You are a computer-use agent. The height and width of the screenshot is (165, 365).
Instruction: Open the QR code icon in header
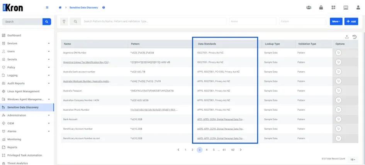(x=333, y=7)
